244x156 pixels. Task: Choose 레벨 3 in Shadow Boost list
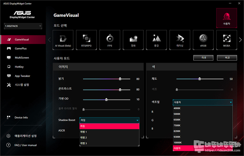click(110, 144)
